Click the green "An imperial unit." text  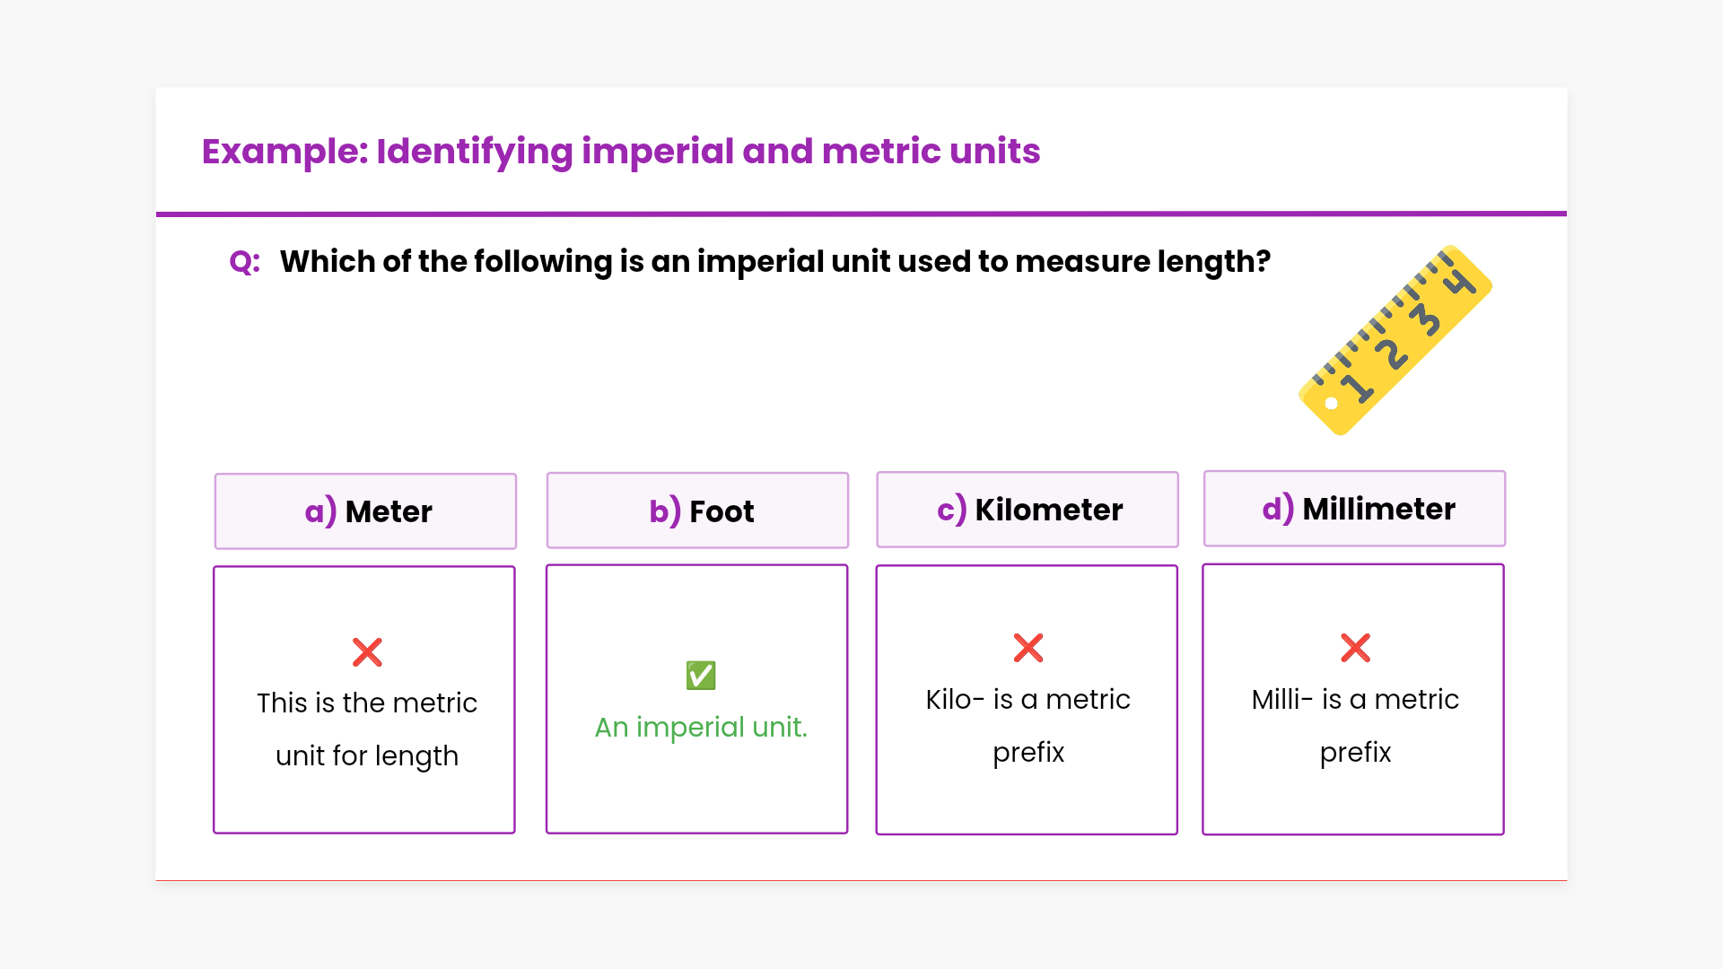(x=701, y=727)
